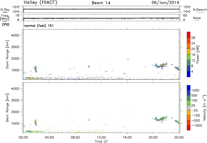Click the 'Beam 14' heading
The image size is (207, 143).
(101, 3)
